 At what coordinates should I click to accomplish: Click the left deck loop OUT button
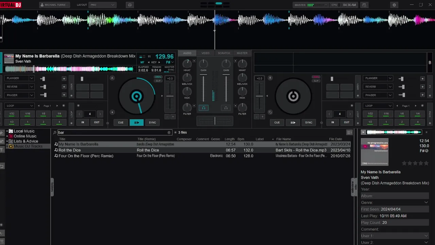coord(97,122)
